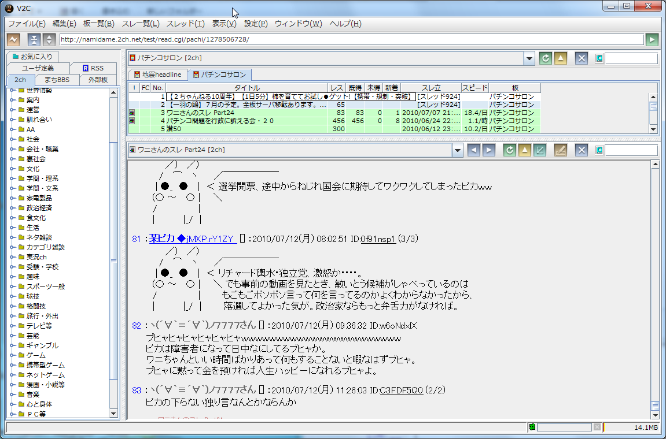
Task: Open the write-post pencil icon in thread toolbar
Action: tap(560, 150)
